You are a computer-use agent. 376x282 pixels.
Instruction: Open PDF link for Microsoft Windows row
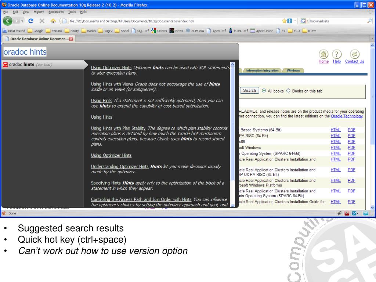pos(351,148)
